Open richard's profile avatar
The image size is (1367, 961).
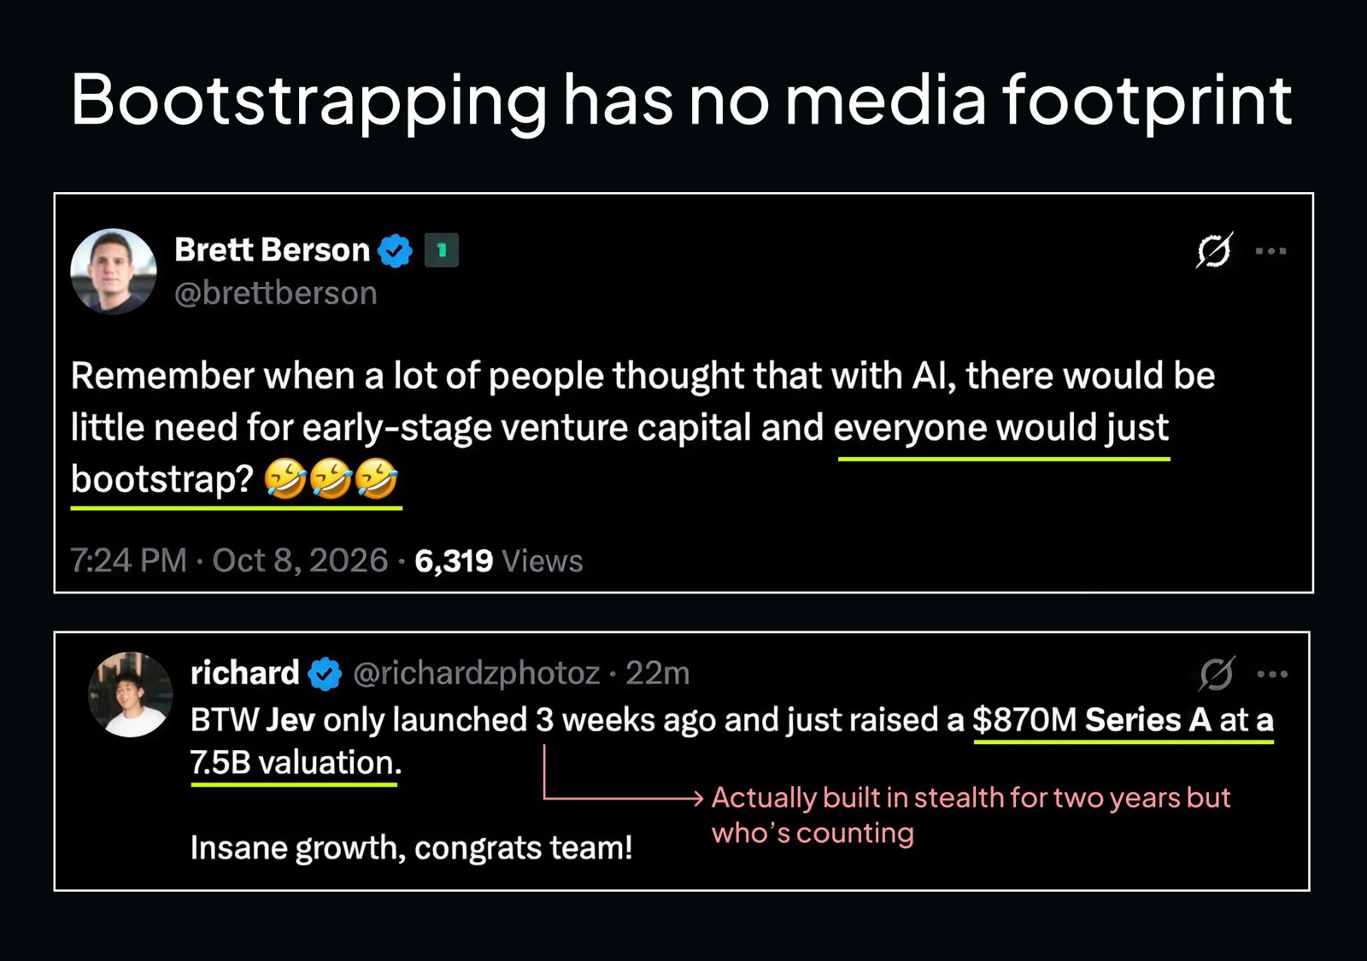click(x=131, y=694)
